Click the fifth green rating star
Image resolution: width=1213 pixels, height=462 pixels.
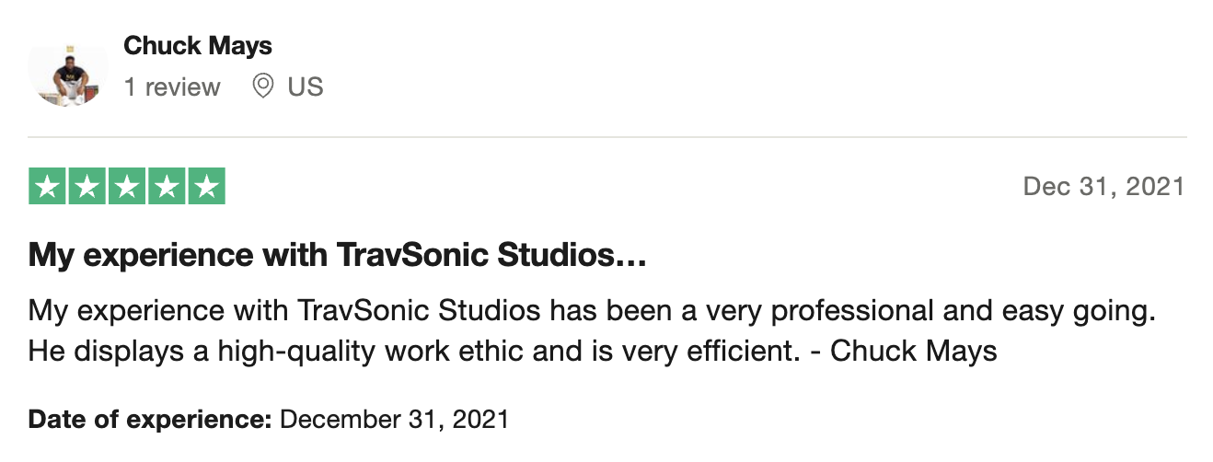[x=208, y=188]
